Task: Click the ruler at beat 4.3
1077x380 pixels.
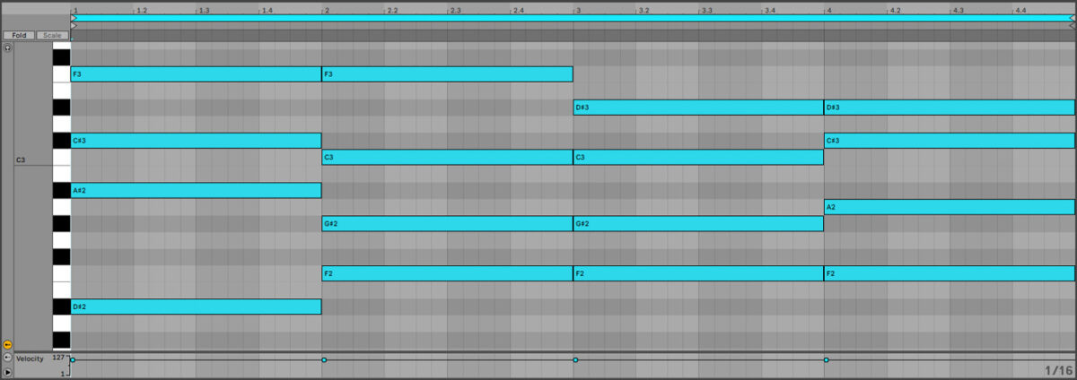Action: pos(958,10)
